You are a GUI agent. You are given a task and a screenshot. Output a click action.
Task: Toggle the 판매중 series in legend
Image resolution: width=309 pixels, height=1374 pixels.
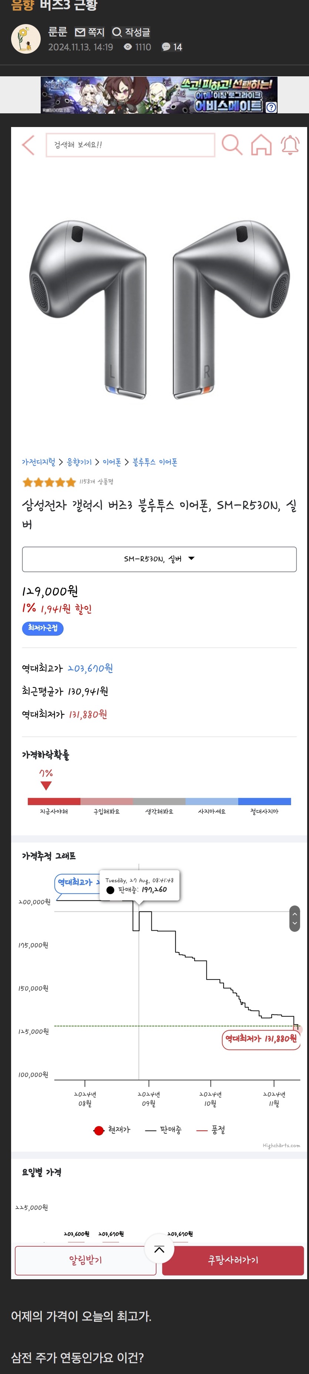tap(164, 1130)
